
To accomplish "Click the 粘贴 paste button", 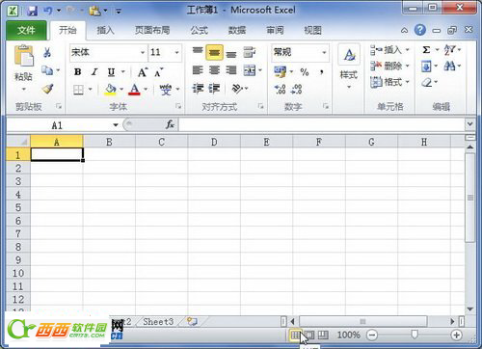I will (x=23, y=67).
